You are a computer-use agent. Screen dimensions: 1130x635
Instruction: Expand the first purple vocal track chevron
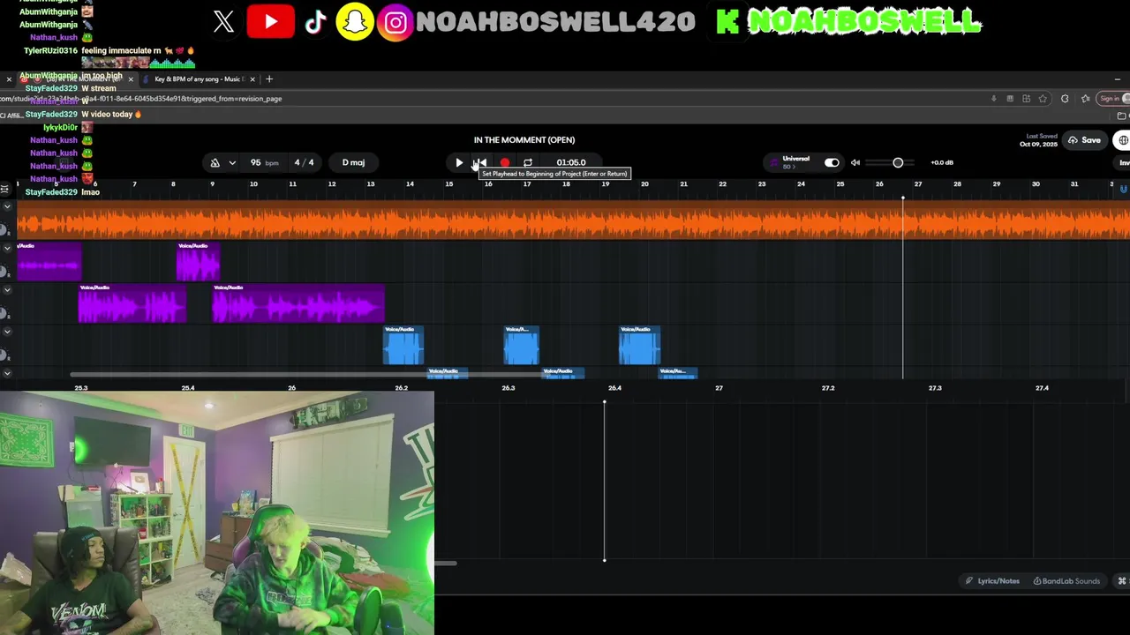click(7, 249)
